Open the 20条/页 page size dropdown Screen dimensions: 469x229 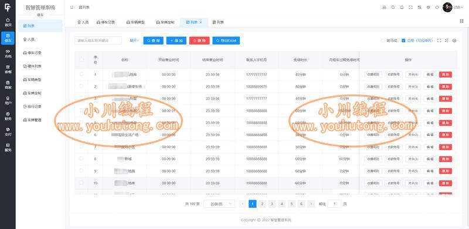click(219, 204)
